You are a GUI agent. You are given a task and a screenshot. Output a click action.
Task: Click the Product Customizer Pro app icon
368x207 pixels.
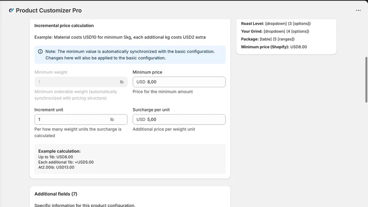point(11,10)
